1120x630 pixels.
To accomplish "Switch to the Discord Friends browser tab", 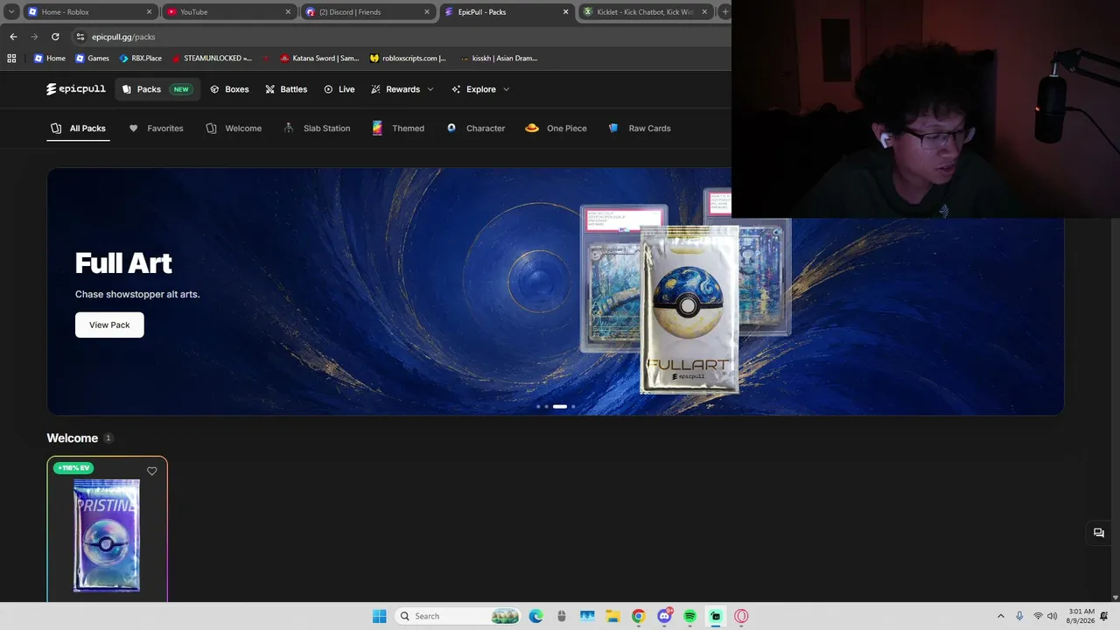I will tap(367, 12).
